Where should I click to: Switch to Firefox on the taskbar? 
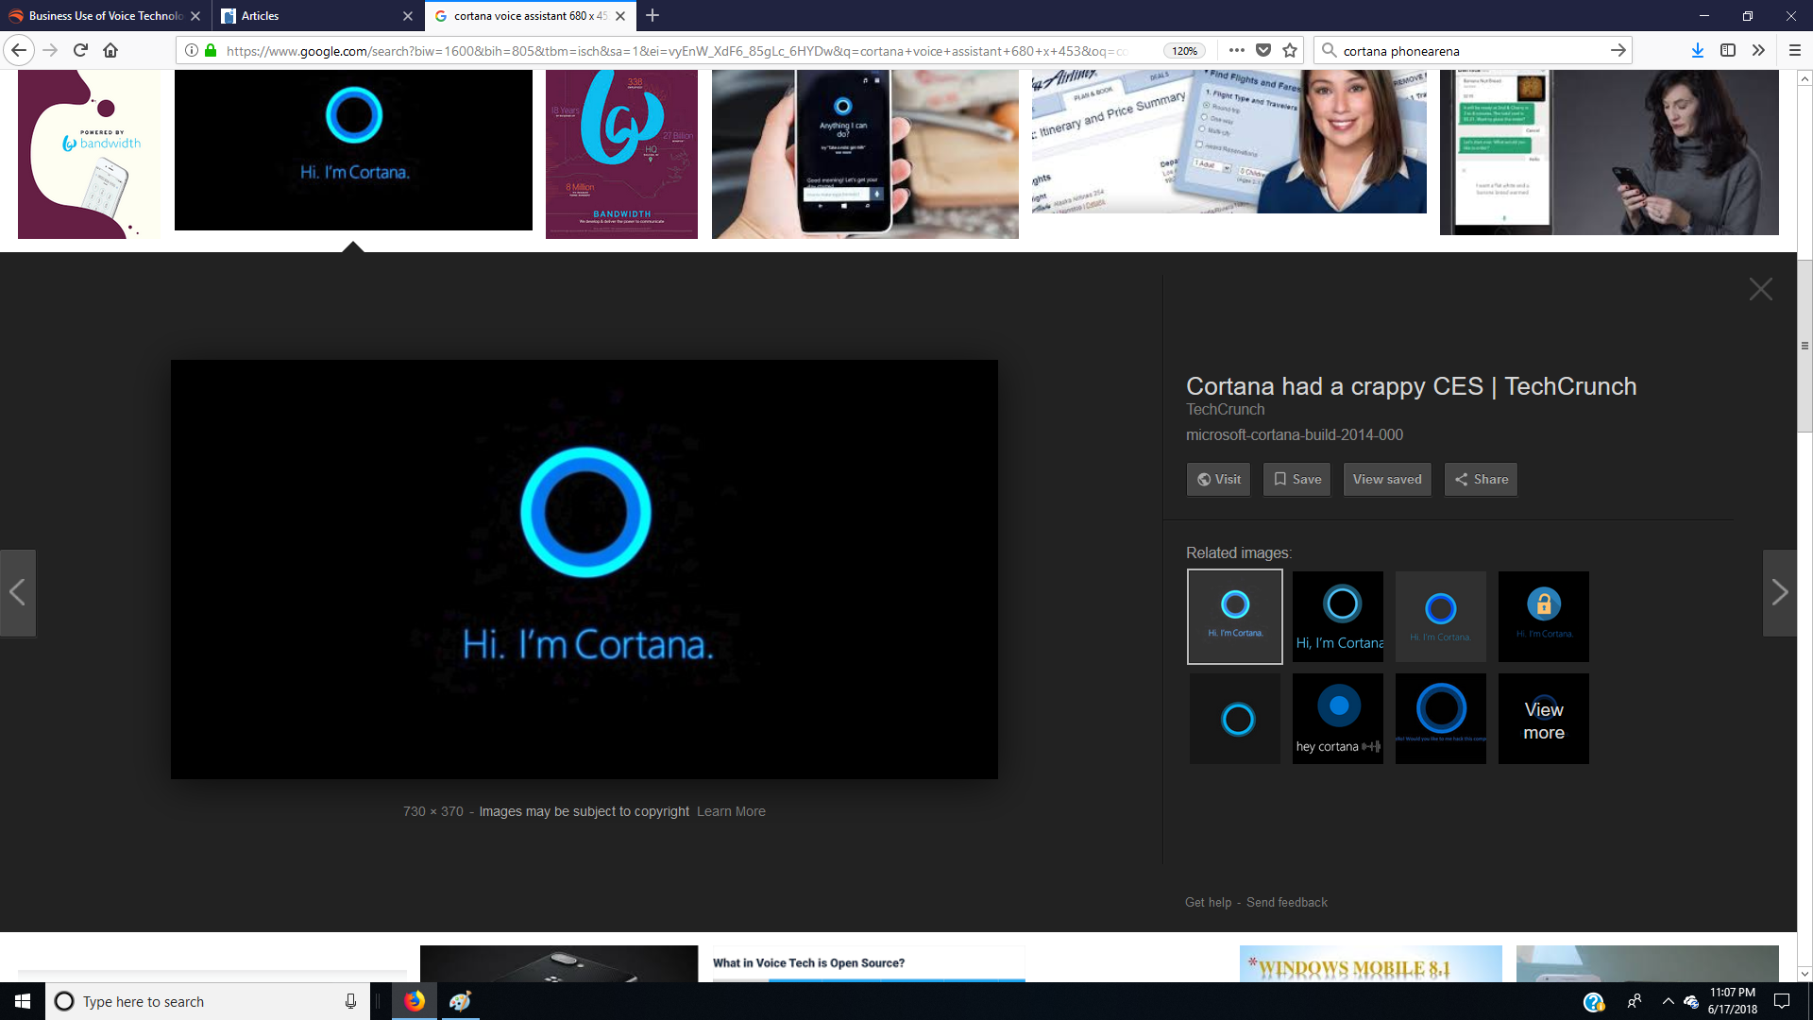point(415,1001)
